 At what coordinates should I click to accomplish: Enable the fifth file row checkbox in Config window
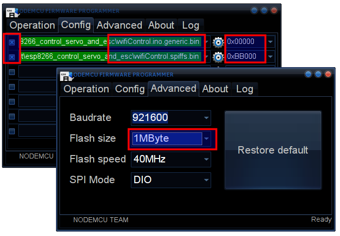coord(12,102)
